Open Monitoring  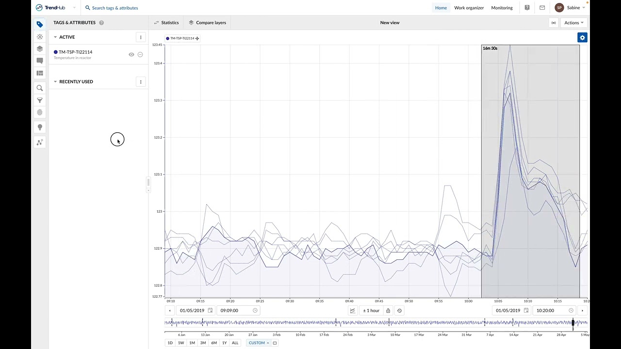point(502,8)
